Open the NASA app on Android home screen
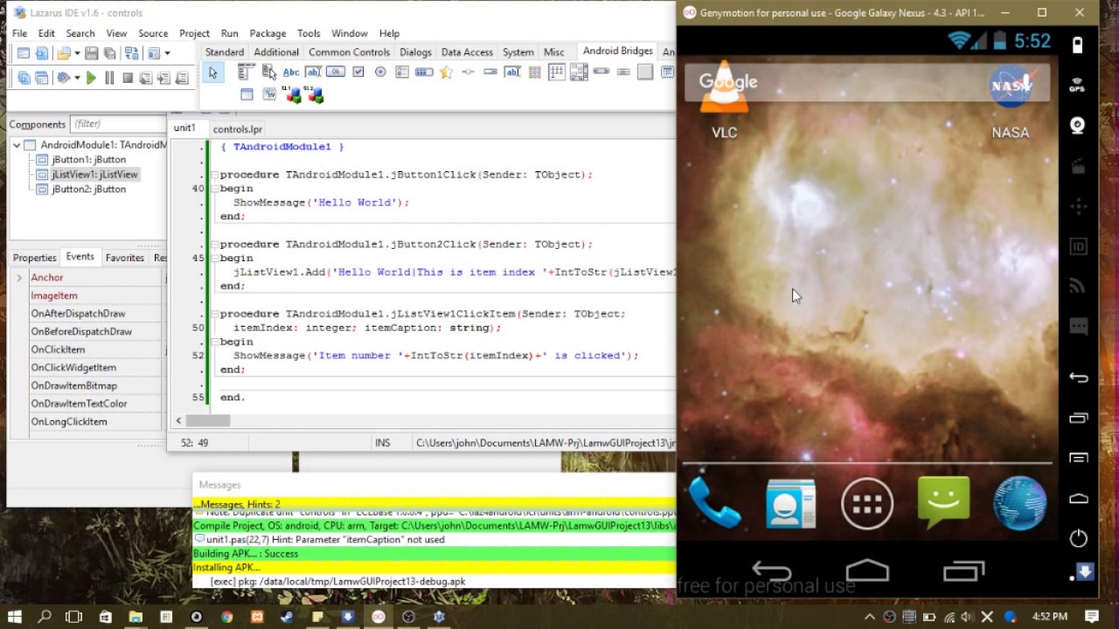 1011,101
